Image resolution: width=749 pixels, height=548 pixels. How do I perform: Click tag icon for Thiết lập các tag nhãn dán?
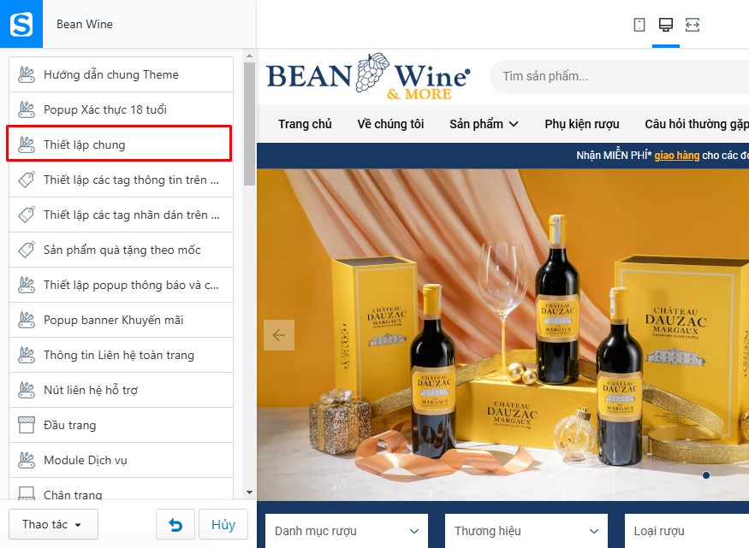coord(27,215)
